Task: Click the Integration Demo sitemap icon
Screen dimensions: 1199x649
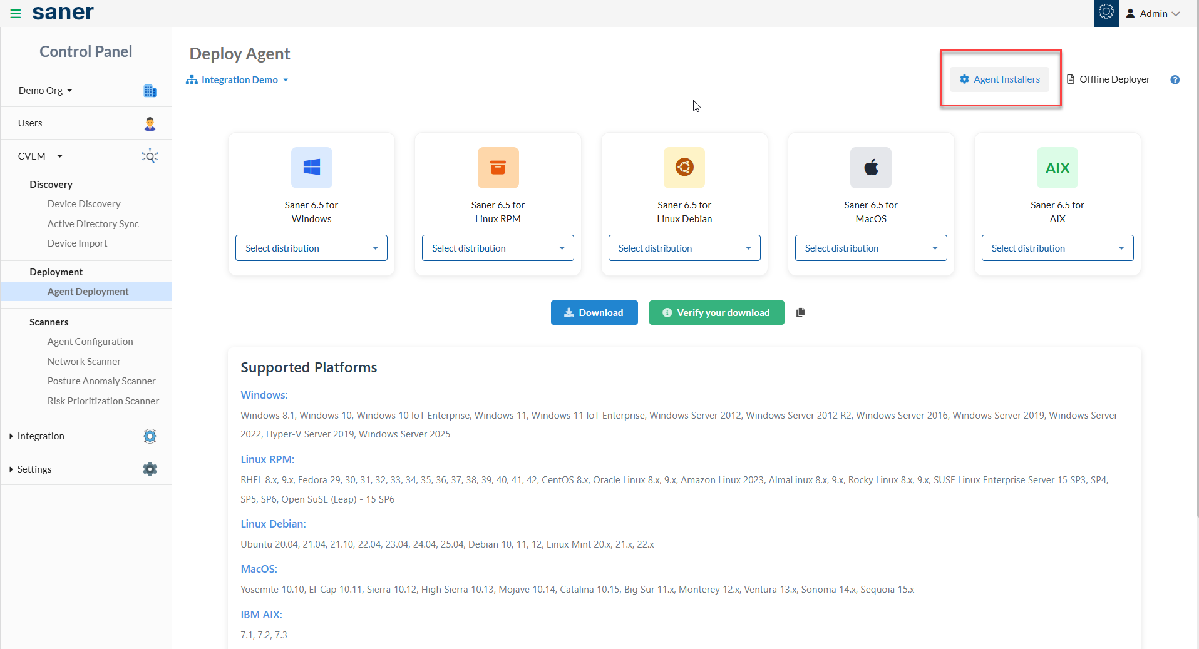Action: 192,80
